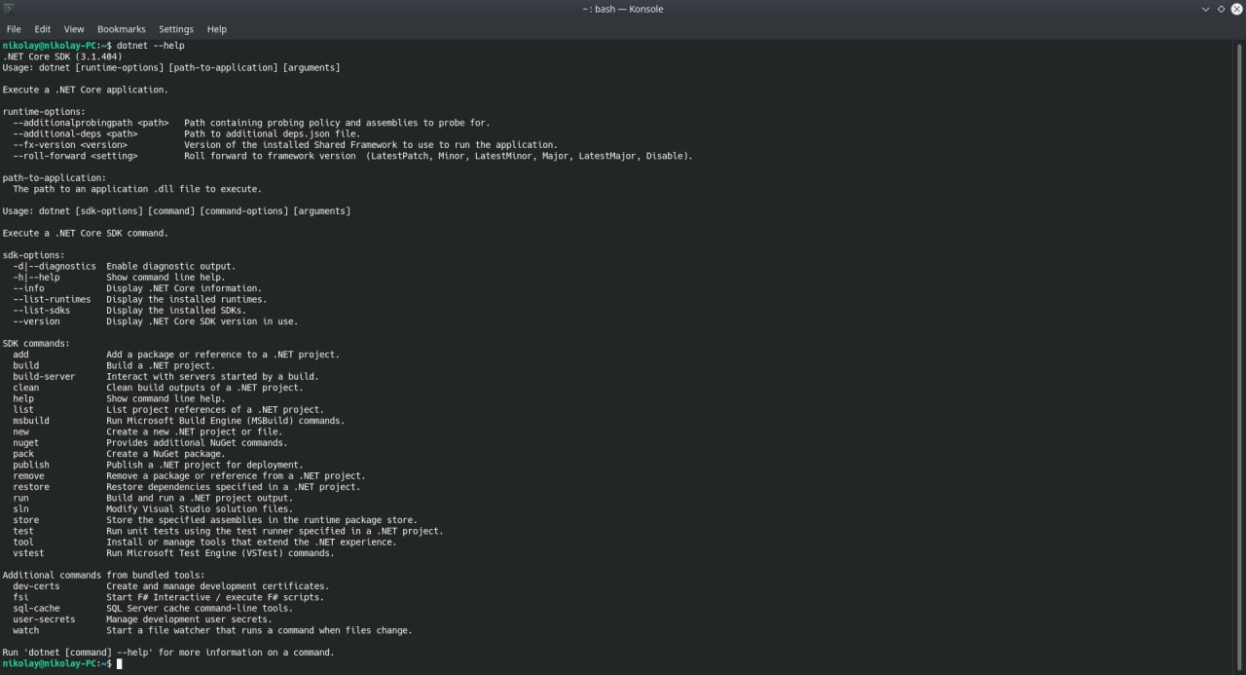Click 'Remove a package or reference' description

click(236, 476)
